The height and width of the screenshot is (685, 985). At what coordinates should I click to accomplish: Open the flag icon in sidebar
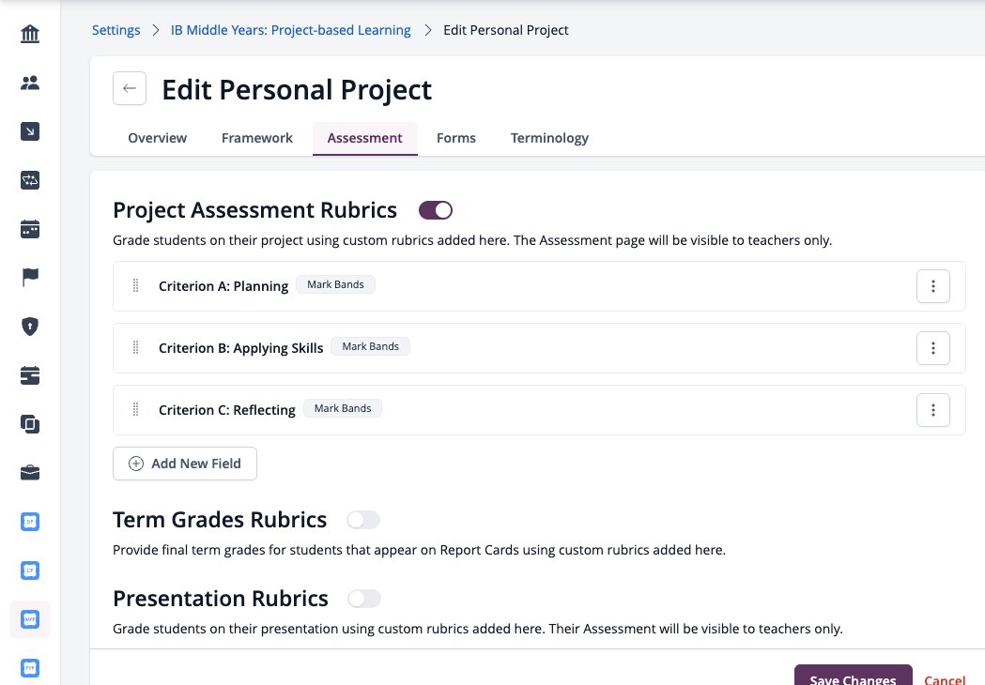[x=29, y=277]
